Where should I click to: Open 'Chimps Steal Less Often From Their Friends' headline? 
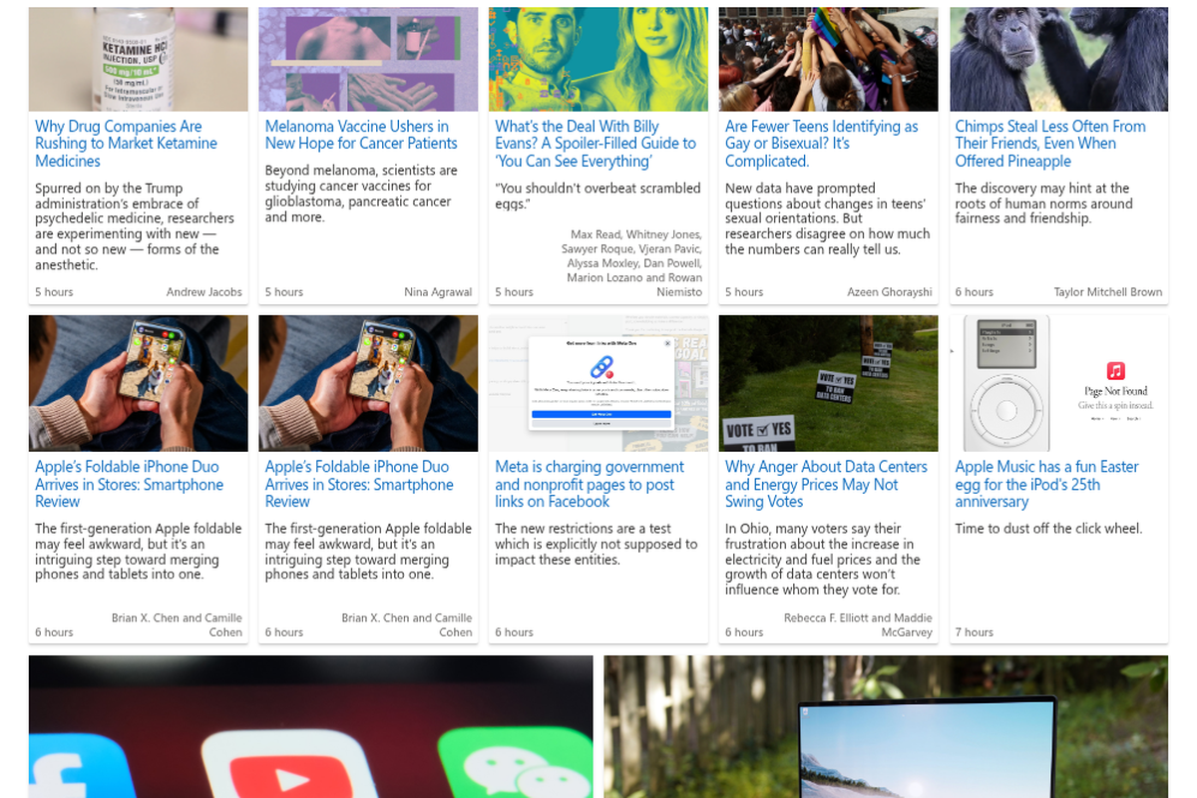tap(1050, 144)
